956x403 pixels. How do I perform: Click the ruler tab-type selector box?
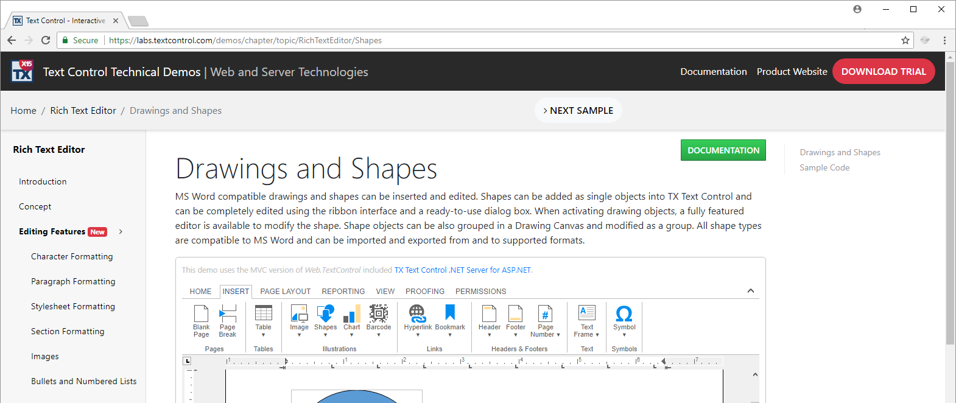[x=187, y=361]
